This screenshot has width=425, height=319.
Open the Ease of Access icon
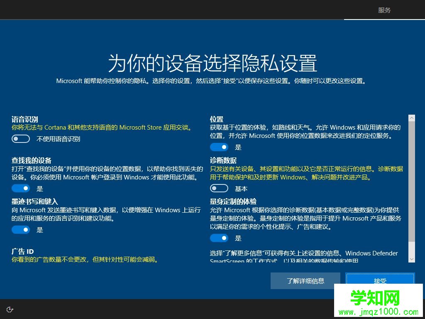(9, 309)
